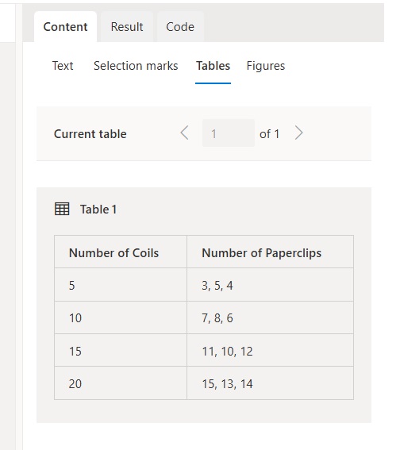Open the Code tab
Screen dimensions: 400x450
[x=180, y=27]
